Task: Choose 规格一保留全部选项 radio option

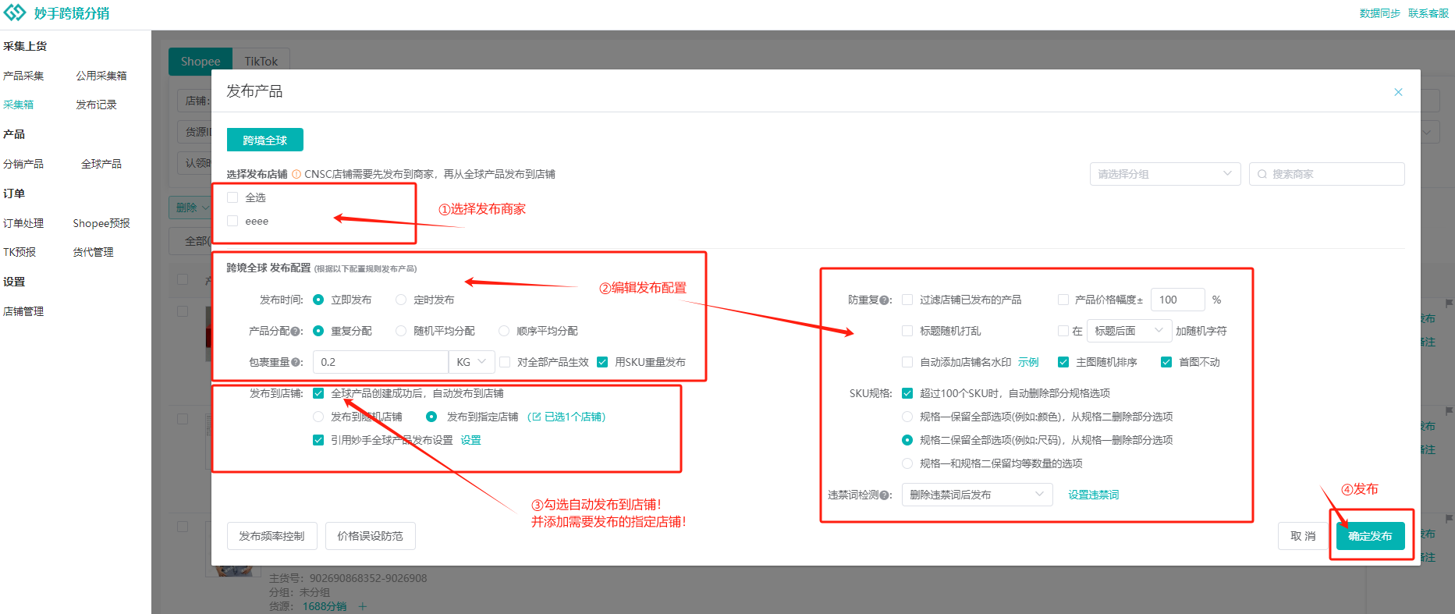Action: (907, 417)
